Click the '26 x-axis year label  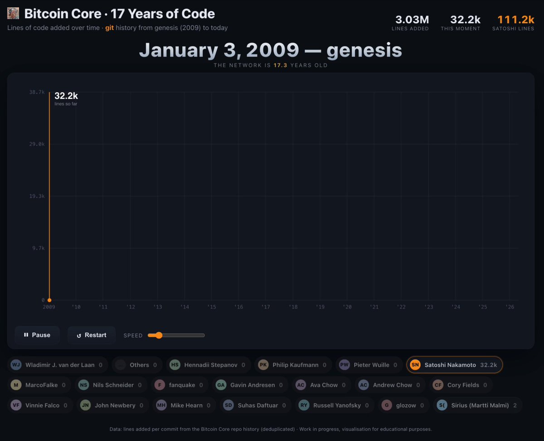[x=510, y=307]
